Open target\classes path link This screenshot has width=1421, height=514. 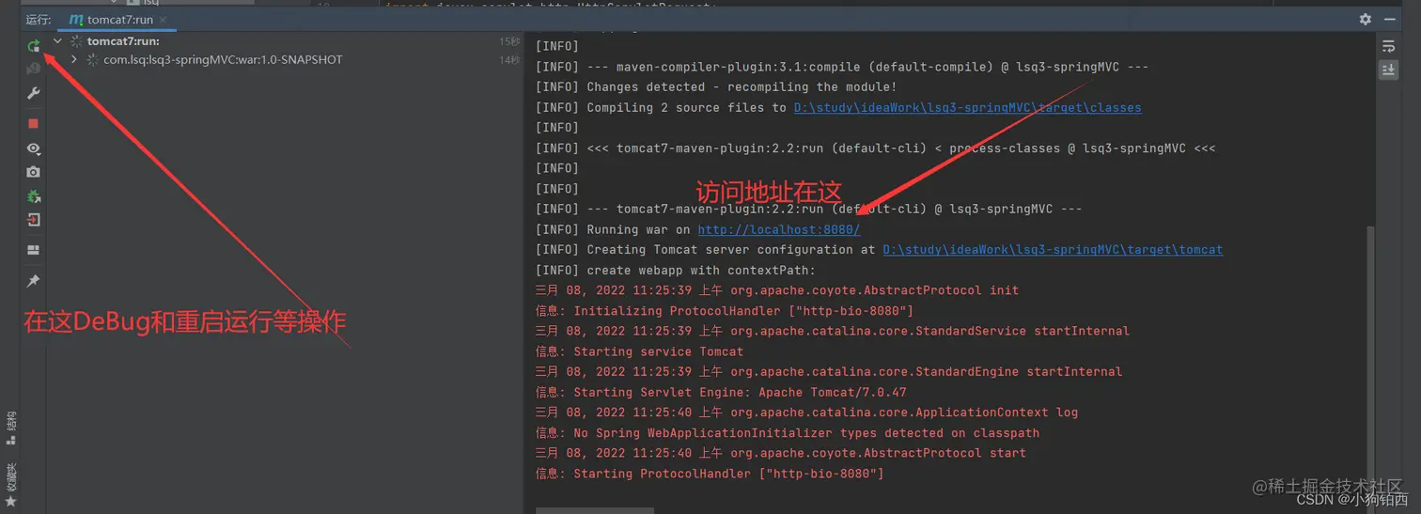coord(967,107)
